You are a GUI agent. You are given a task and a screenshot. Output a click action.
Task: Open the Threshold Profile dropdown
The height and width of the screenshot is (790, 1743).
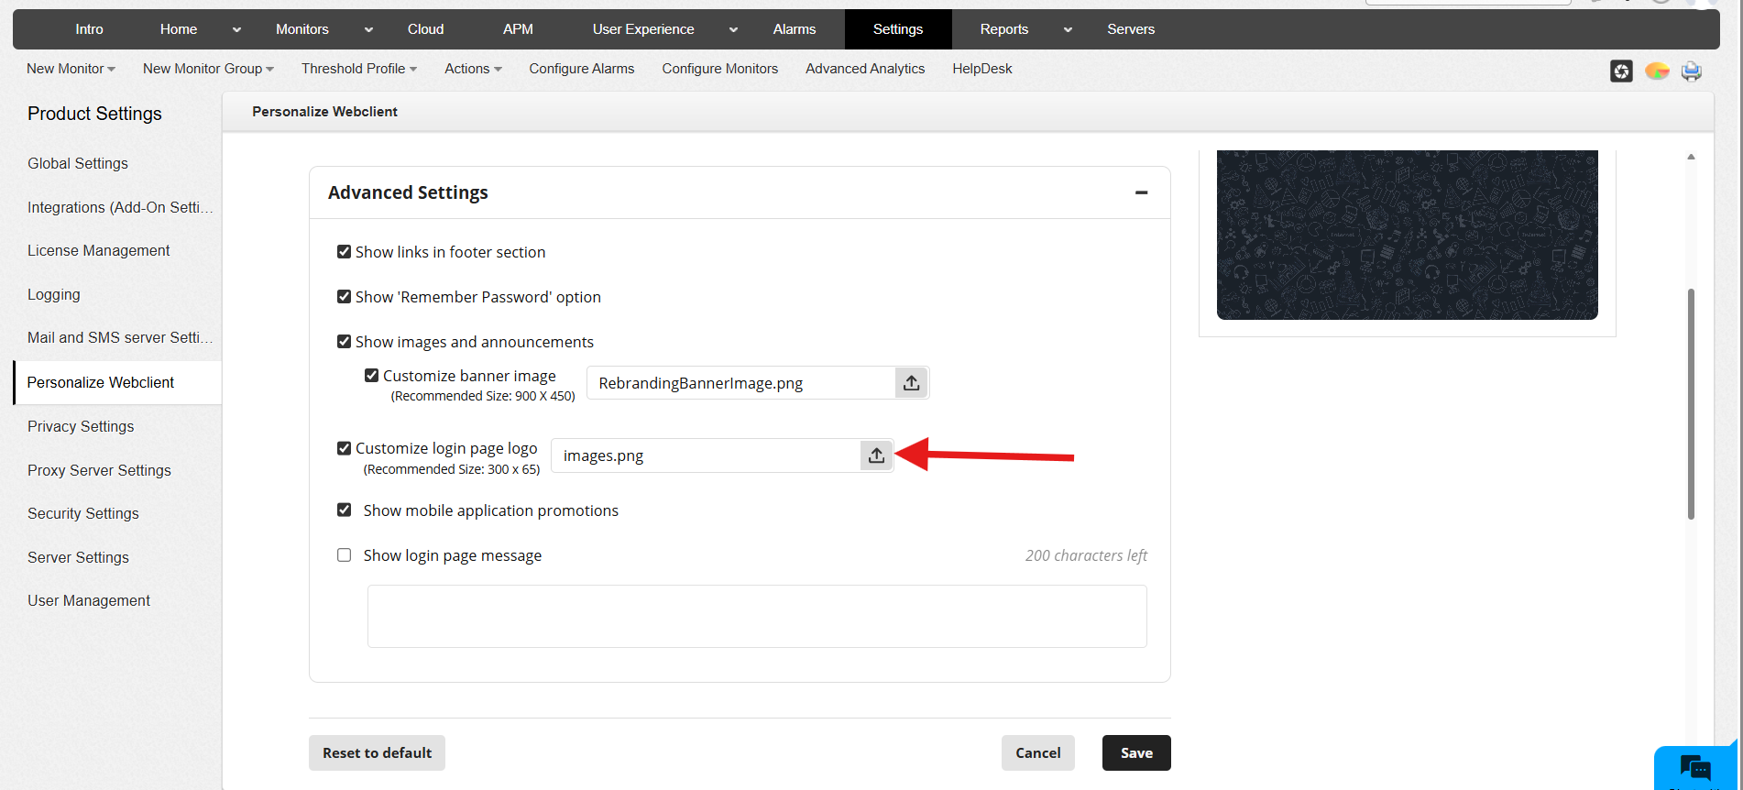359,69
